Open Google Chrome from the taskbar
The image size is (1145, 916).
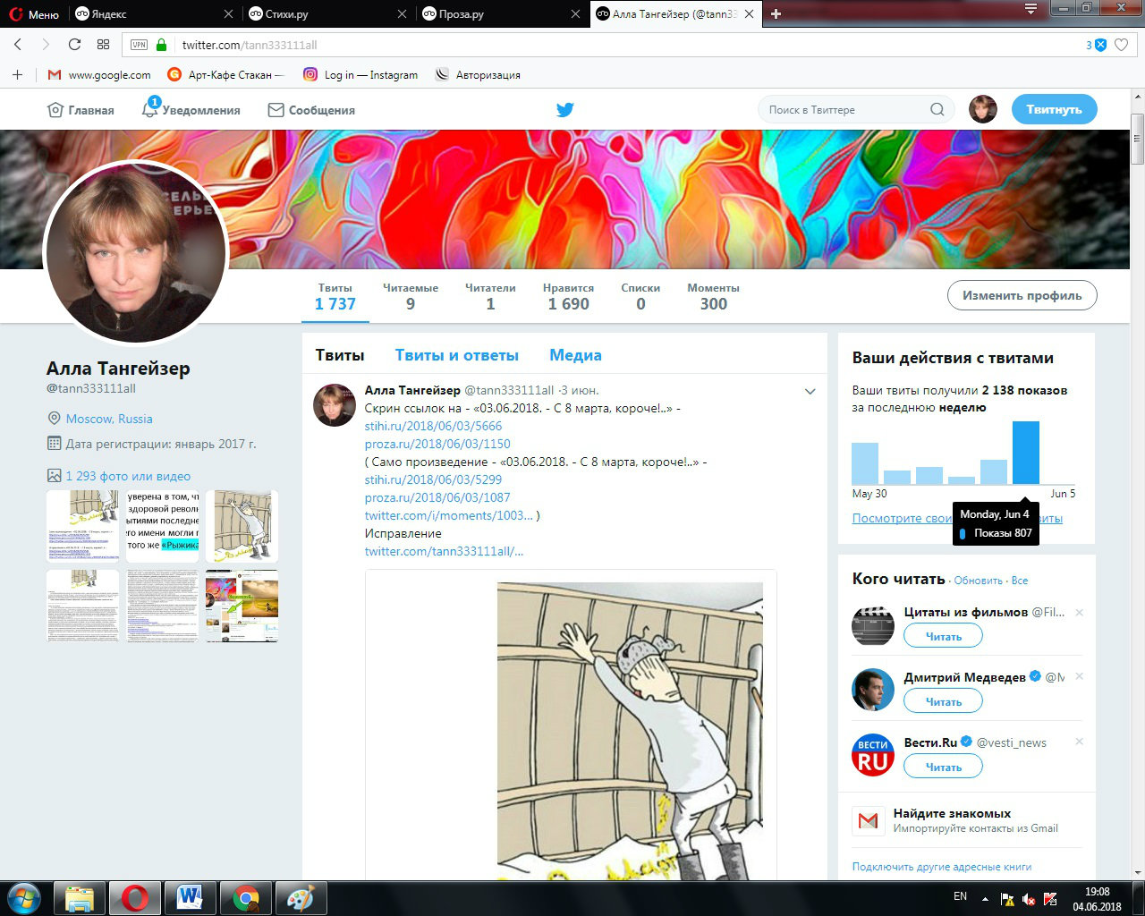pos(245,897)
